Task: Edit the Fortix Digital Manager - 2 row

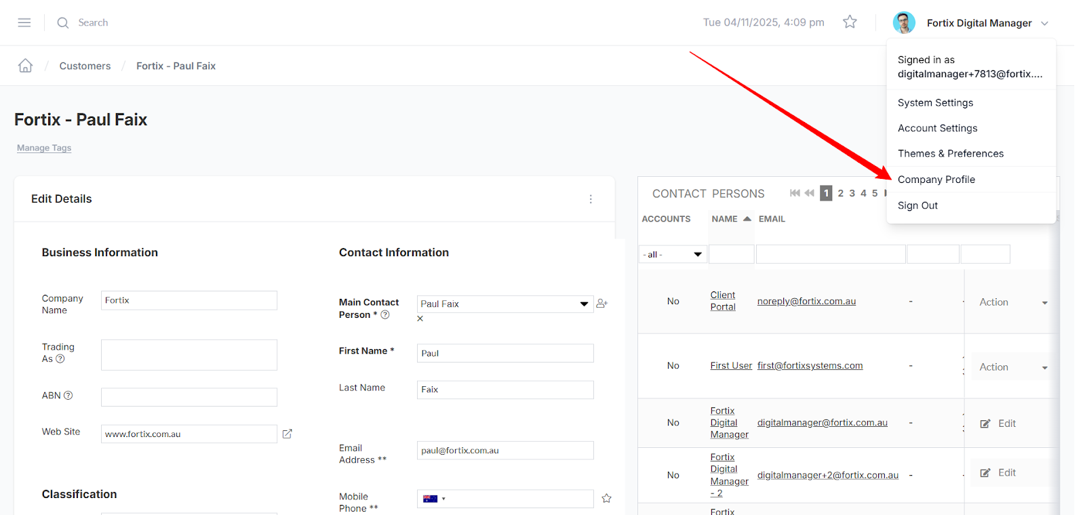Action: [x=998, y=473]
